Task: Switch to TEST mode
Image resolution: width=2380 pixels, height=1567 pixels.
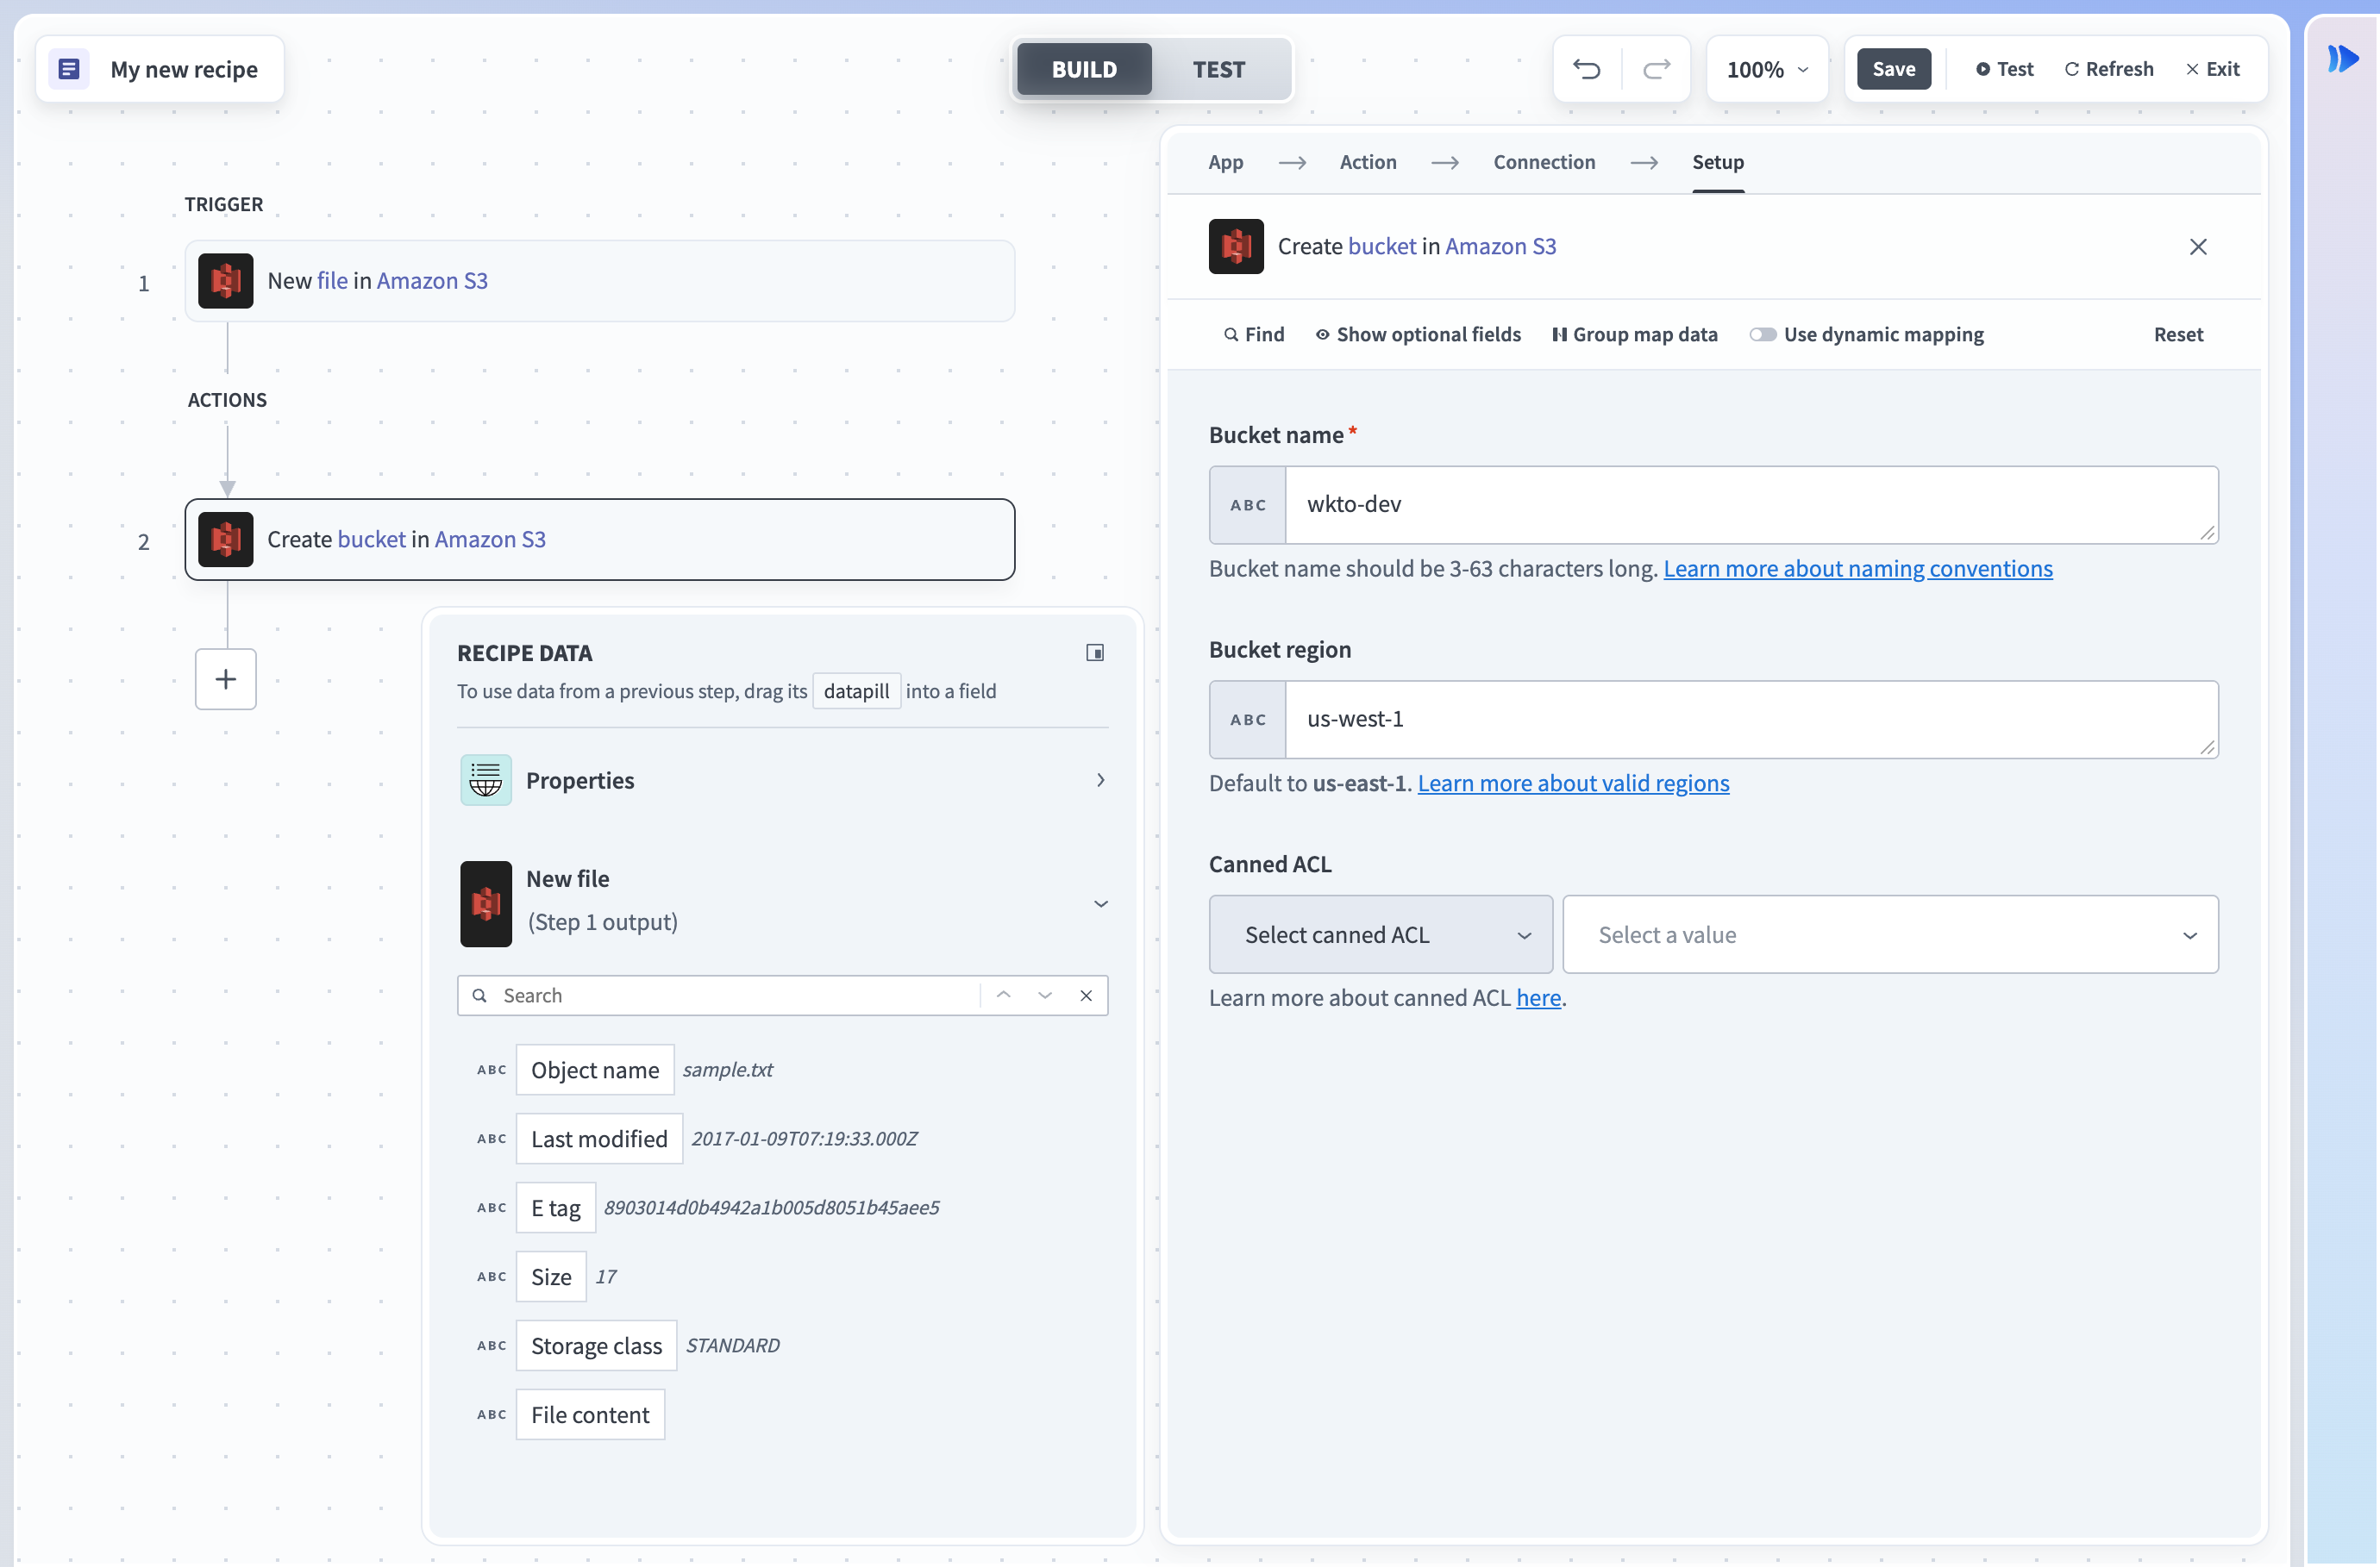Action: click(x=1218, y=69)
